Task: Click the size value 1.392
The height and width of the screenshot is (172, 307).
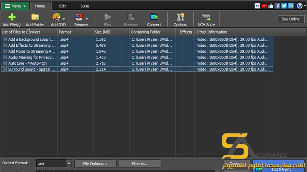Action: (101, 39)
